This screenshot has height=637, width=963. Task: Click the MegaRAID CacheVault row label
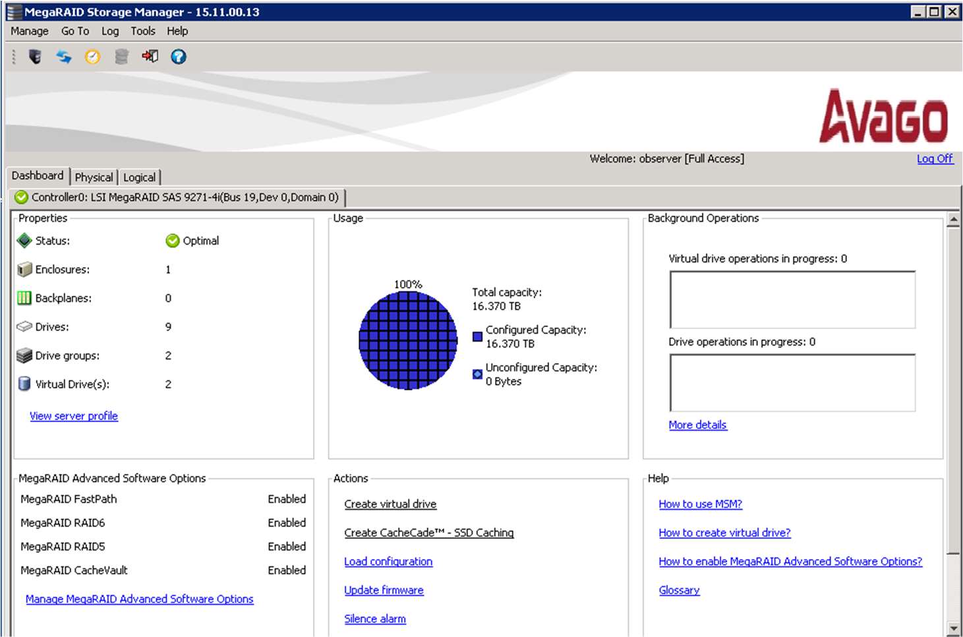tap(74, 570)
